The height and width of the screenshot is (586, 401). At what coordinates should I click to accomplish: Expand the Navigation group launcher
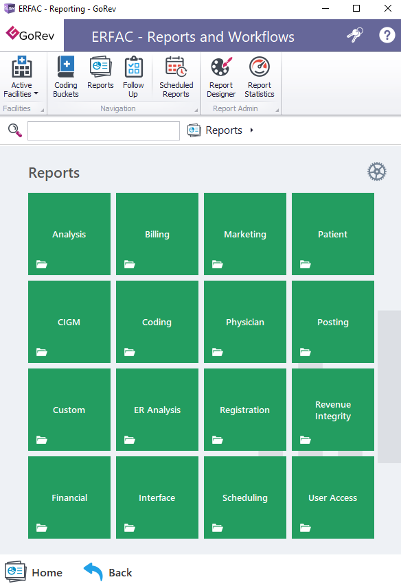coord(196,110)
